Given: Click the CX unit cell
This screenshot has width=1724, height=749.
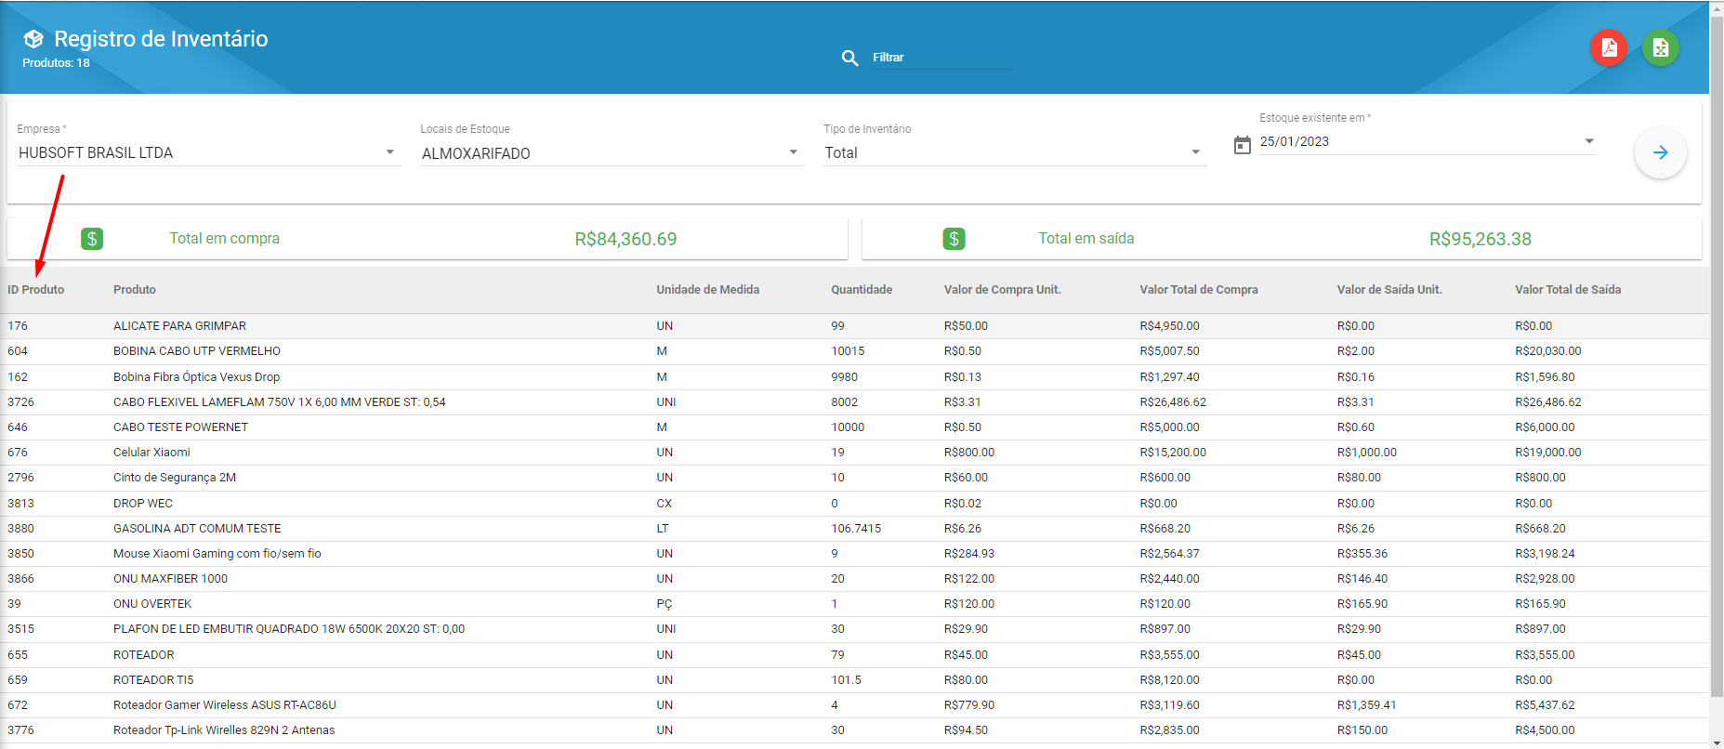Looking at the screenshot, I should pos(664,504).
